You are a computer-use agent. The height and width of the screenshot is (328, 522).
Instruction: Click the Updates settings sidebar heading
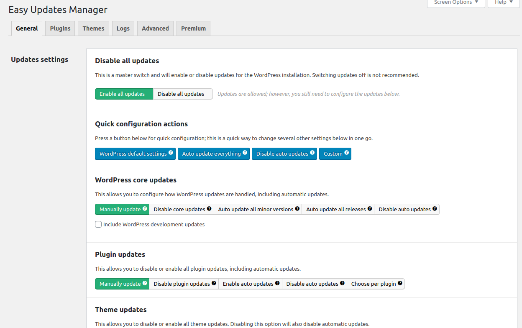coord(40,59)
